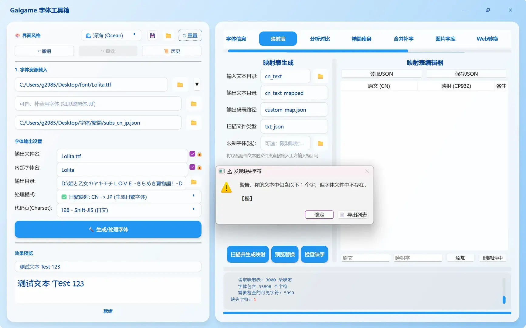This screenshot has width=526, height=328.
Task: Browse for the input text directory cn_text
Action: click(320, 76)
